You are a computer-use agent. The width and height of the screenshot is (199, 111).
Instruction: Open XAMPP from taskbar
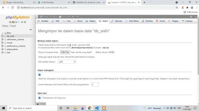[104, 108]
